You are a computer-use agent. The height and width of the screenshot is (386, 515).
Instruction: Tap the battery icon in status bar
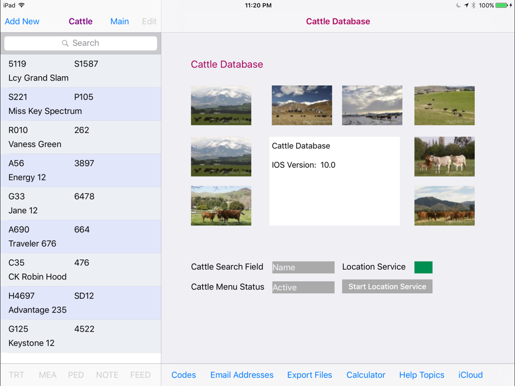[502, 6]
